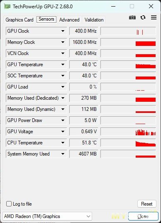Take a screenshot with the camera icon
This screenshot has width=161, height=223.
click(x=132, y=17)
